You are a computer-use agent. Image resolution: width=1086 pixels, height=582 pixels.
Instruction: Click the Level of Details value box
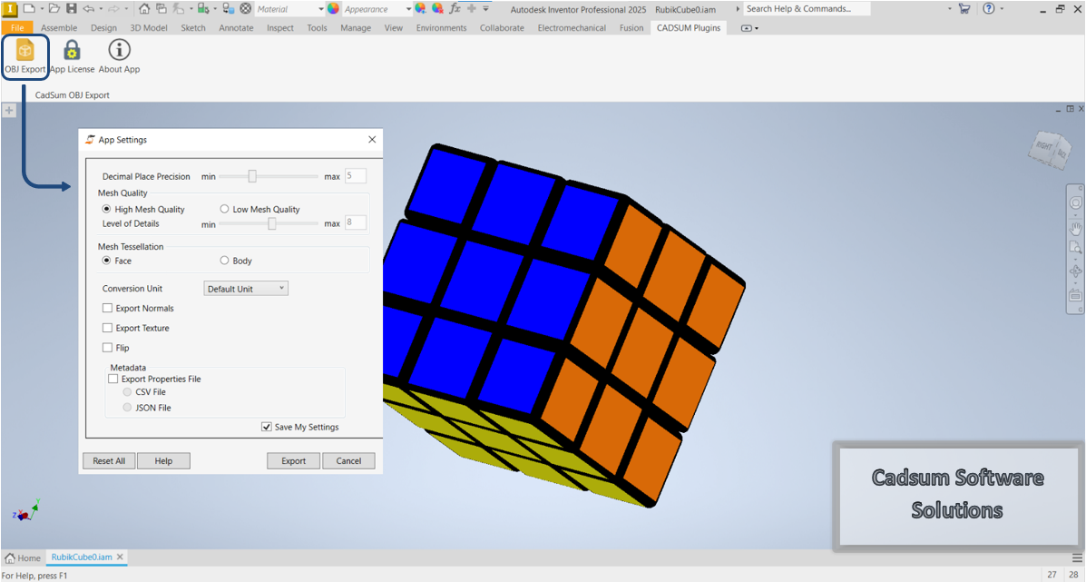tap(356, 223)
